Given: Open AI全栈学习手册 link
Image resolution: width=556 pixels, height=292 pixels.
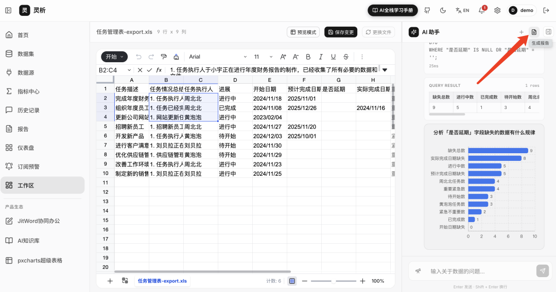Looking at the screenshot, I should [392, 10].
